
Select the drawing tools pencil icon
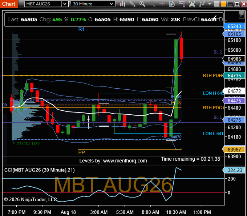tap(132, 4)
